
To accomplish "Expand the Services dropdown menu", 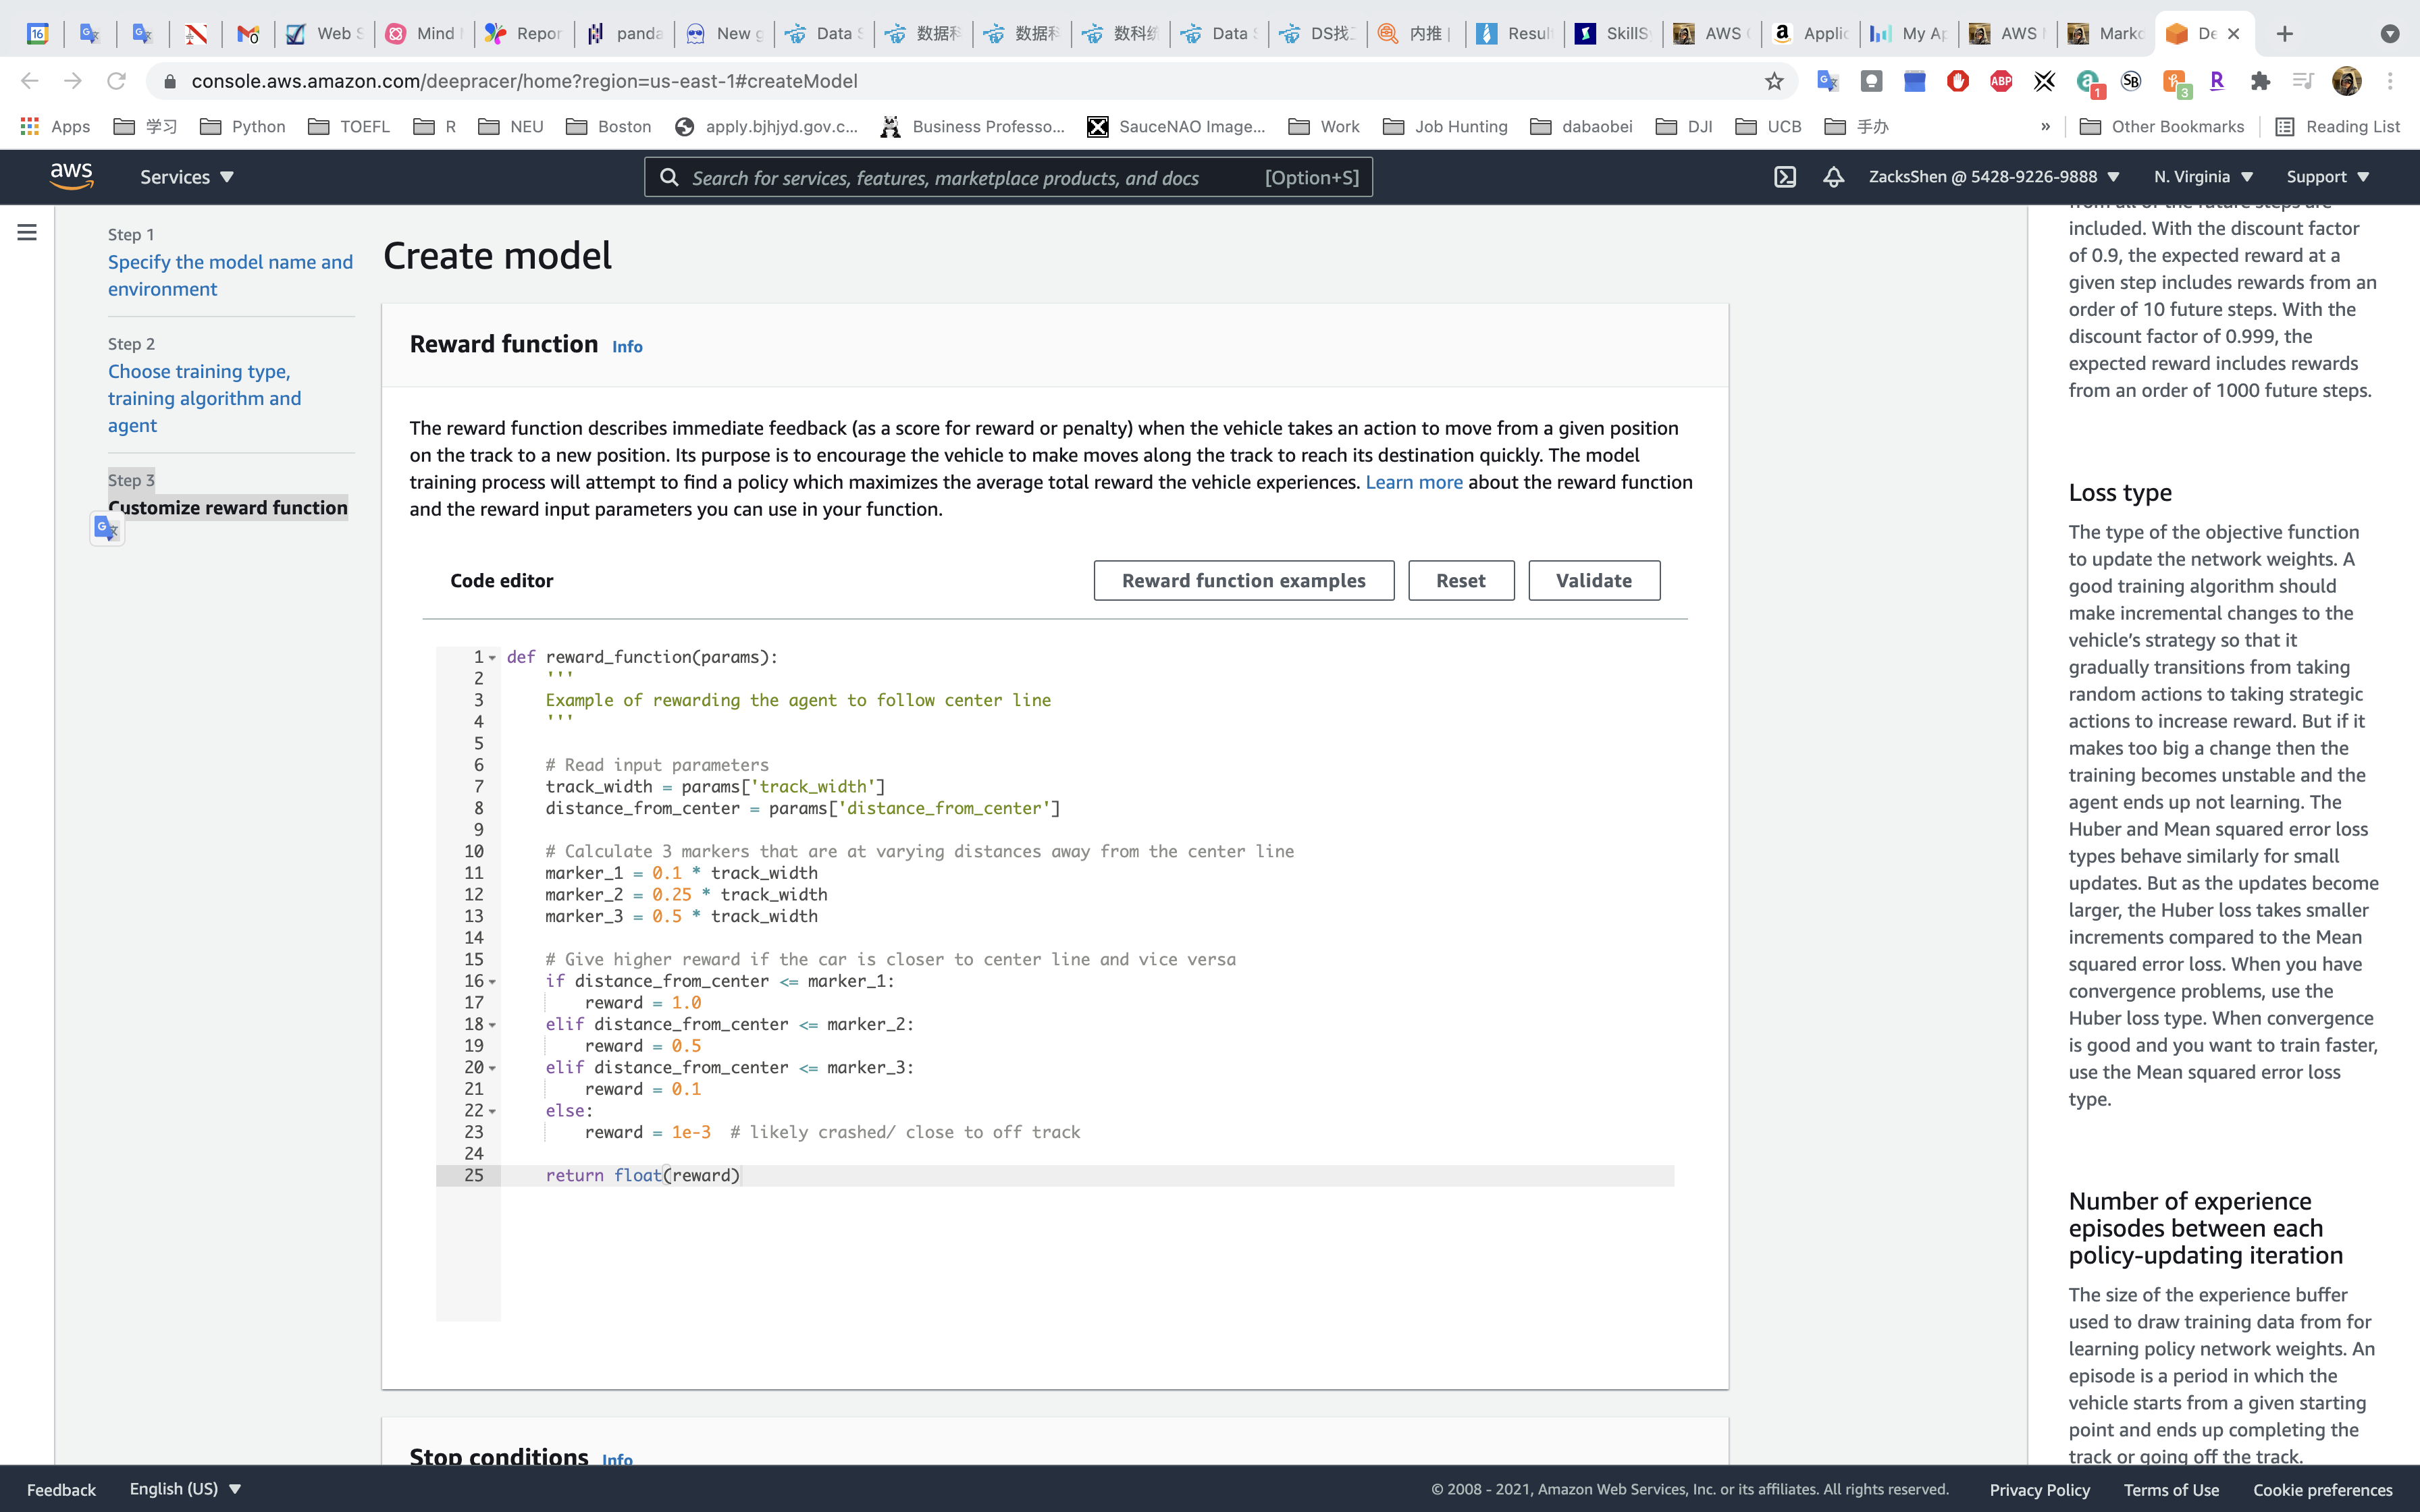I will point(187,177).
